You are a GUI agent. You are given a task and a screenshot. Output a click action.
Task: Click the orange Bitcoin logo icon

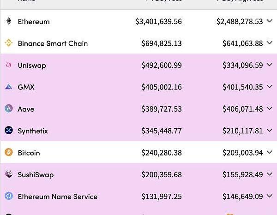click(x=8, y=153)
